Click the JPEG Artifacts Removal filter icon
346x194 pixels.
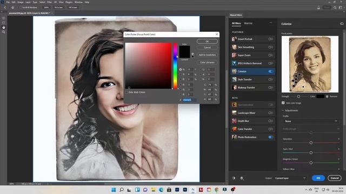click(234, 64)
